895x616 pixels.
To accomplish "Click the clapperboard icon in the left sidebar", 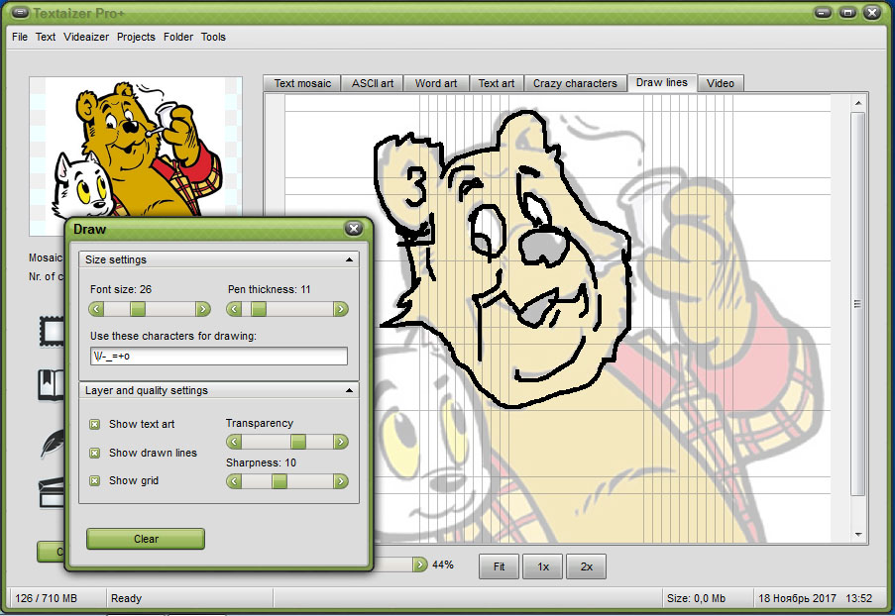I will tap(52, 492).
